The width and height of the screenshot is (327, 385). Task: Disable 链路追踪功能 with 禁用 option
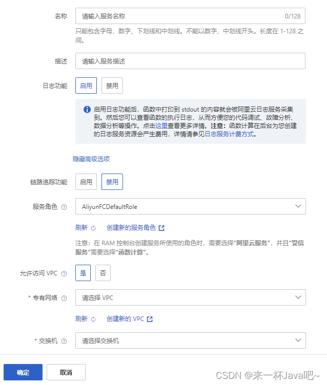112,182
